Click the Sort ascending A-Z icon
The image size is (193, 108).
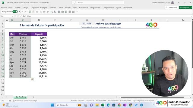pyautogui.click(x=52, y=12)
